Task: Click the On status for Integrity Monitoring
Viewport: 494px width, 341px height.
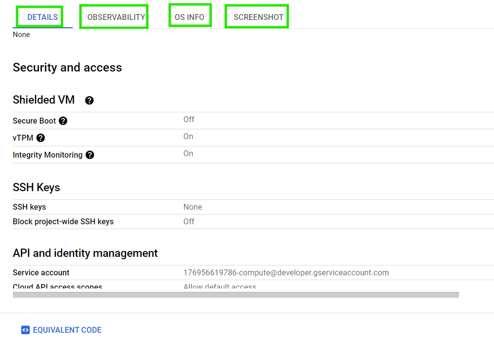Action: [188, 153]
